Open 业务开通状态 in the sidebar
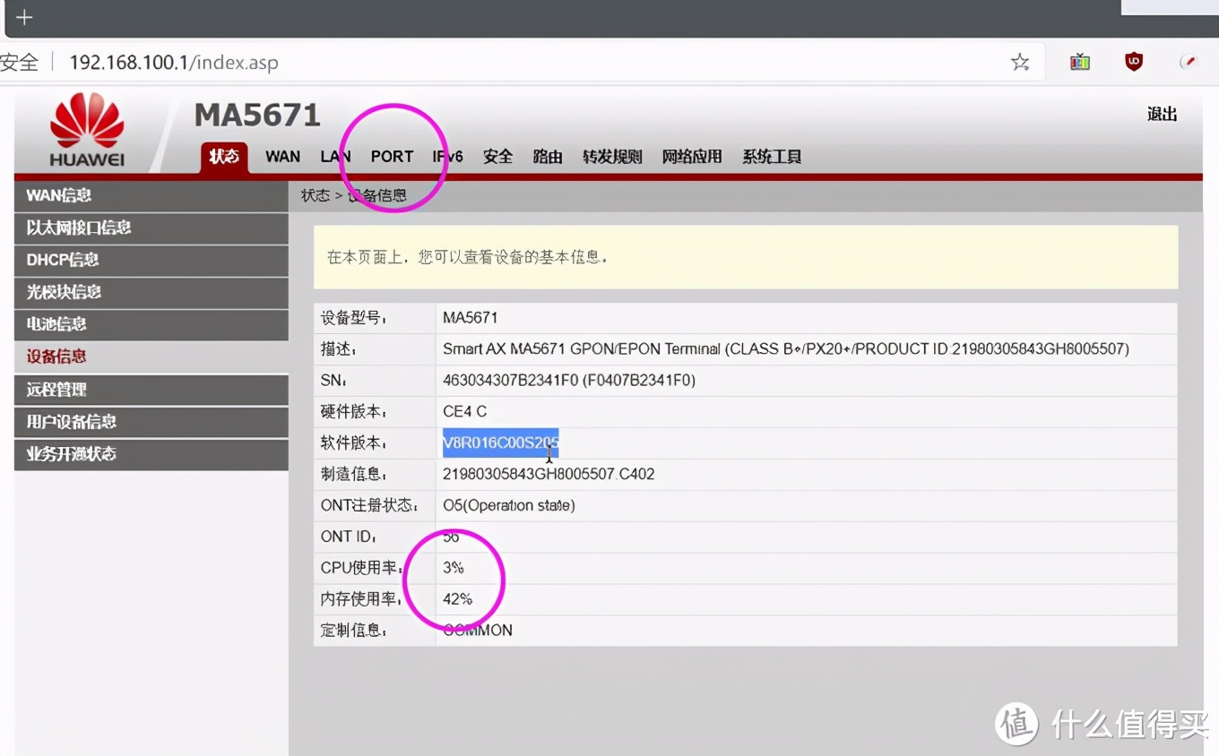The height and width of the screenshot is (756, 1219). [x=151, y=455]
